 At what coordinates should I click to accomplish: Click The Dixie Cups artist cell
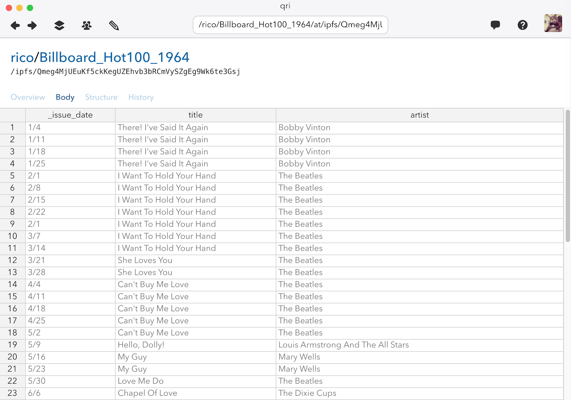tap(420, 394)
